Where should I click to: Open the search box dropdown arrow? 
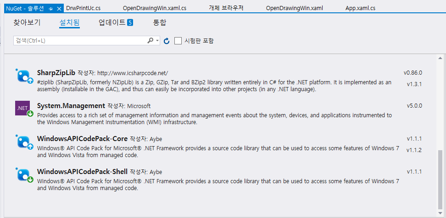(157, 41)
